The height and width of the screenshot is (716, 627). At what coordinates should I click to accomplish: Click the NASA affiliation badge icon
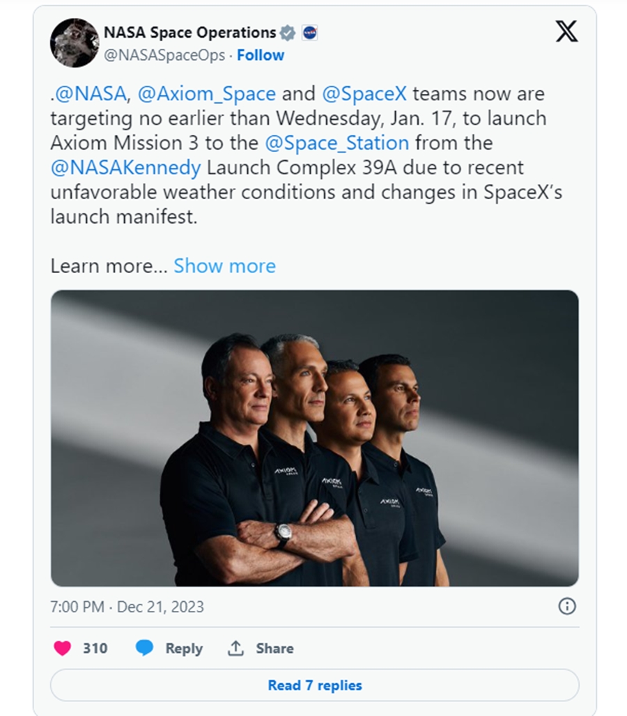309,33
